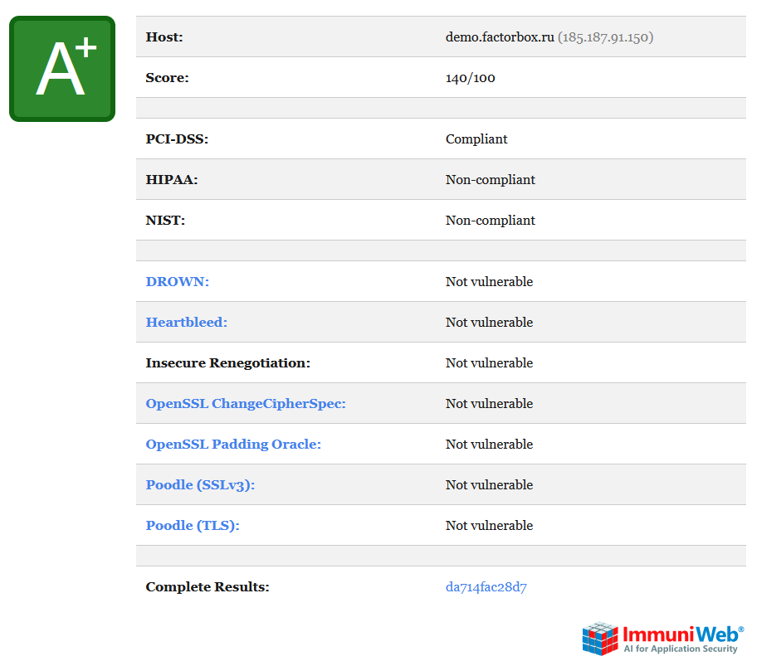Open the Heartbleed vulnerability link
This screenshot has width=757, height=666.
coord(186,323)
